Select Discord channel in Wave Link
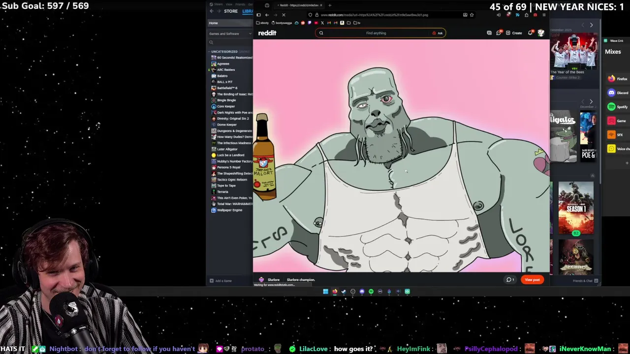Screen dimensions: 630x354 click(618, 92)
